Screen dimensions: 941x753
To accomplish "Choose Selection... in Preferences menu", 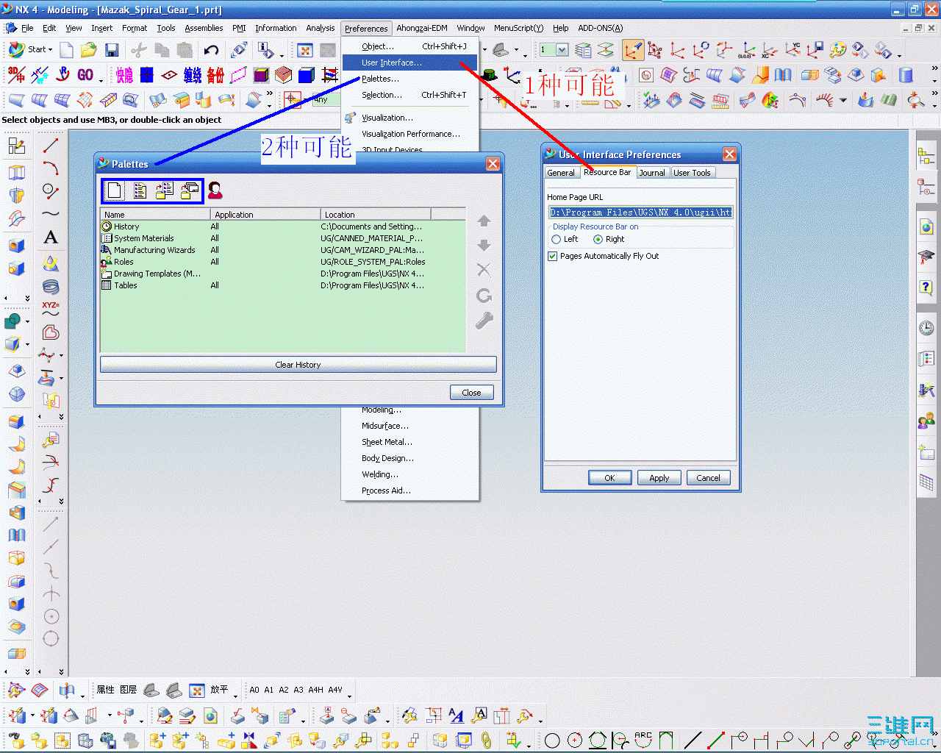I will (410, 95).
